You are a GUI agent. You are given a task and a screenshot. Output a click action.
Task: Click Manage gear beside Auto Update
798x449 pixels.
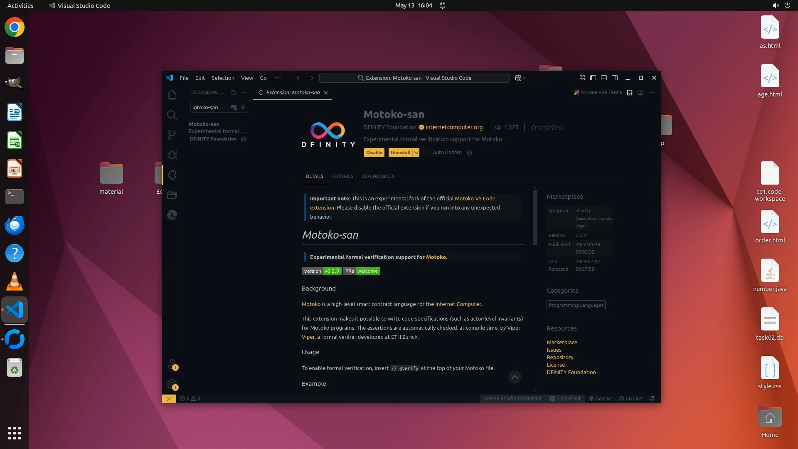point(470,153)
